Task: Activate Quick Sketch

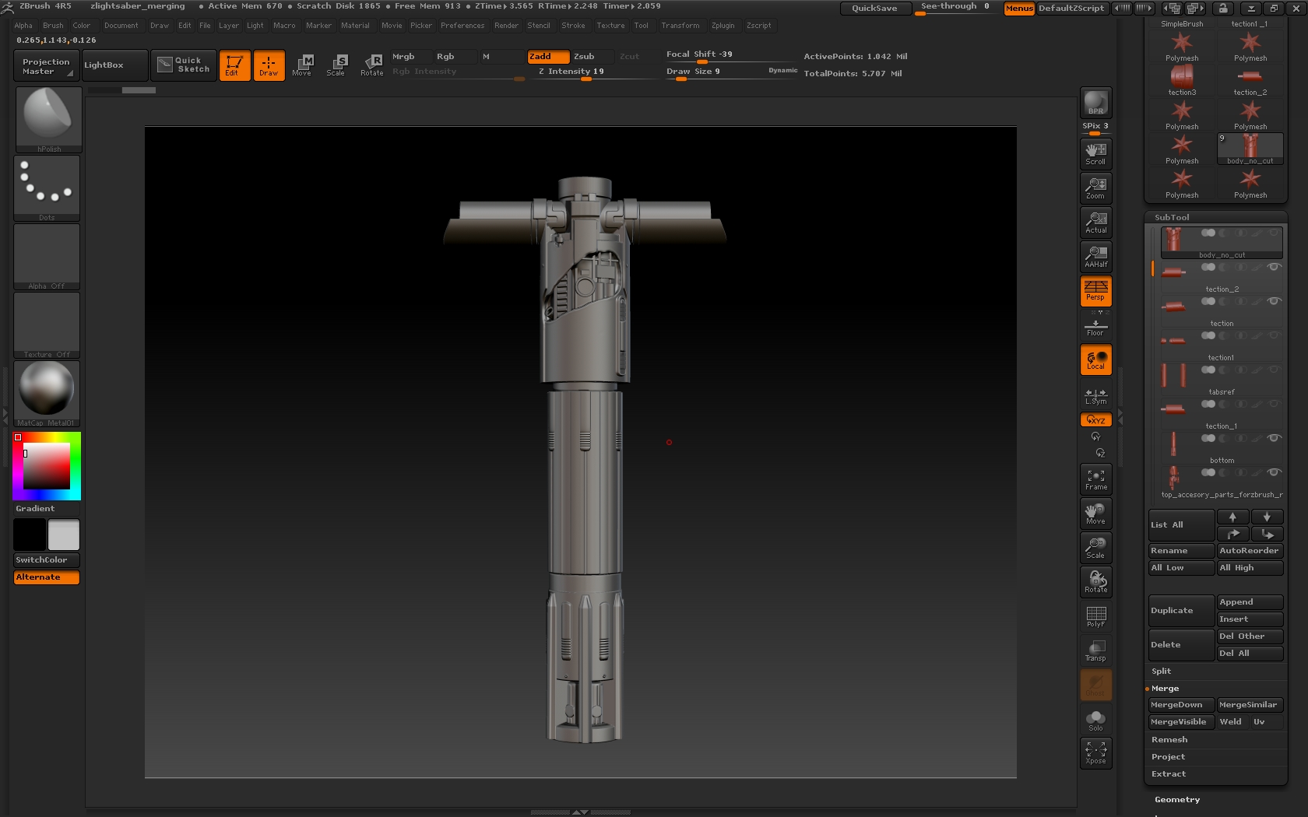Action: point(183,65)
